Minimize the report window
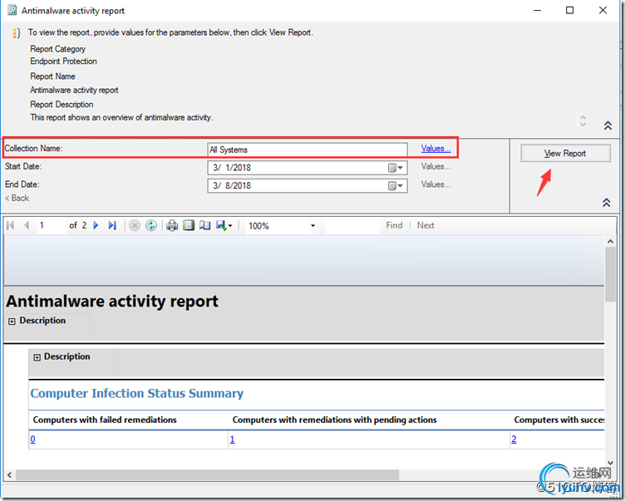Image resolution: width=625 pixels, height=501 pixels. coord(537,10)
